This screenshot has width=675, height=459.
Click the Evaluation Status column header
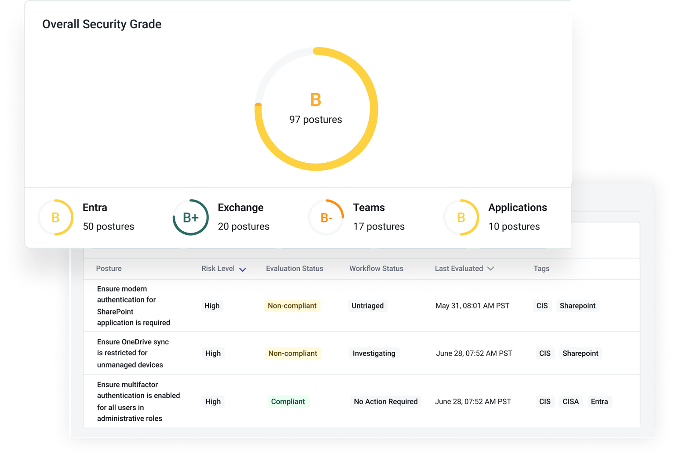(294, 269)
